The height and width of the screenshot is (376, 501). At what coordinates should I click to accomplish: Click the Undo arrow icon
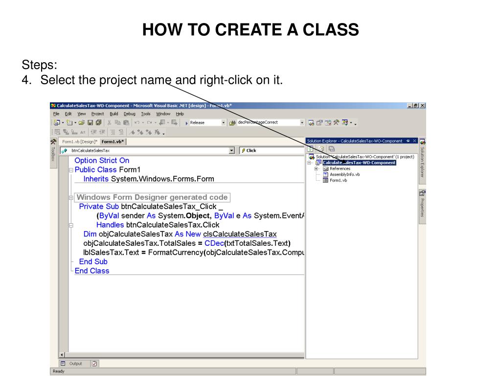coord(137,122)
